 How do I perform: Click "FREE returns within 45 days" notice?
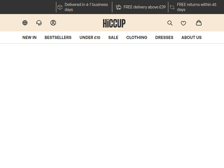pos(197,7)
